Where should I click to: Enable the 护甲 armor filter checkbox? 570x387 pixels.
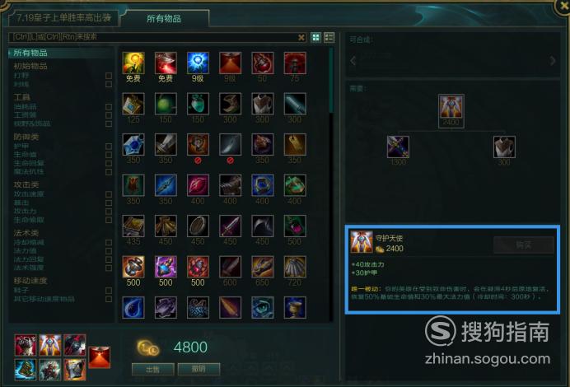pyautogui.click(x=109, y=146)
